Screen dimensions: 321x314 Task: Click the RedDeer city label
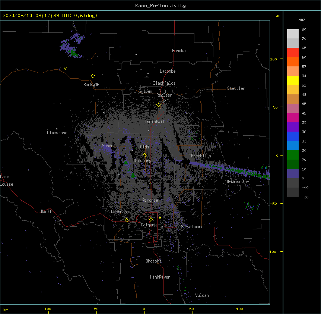[x=164, y=95]
